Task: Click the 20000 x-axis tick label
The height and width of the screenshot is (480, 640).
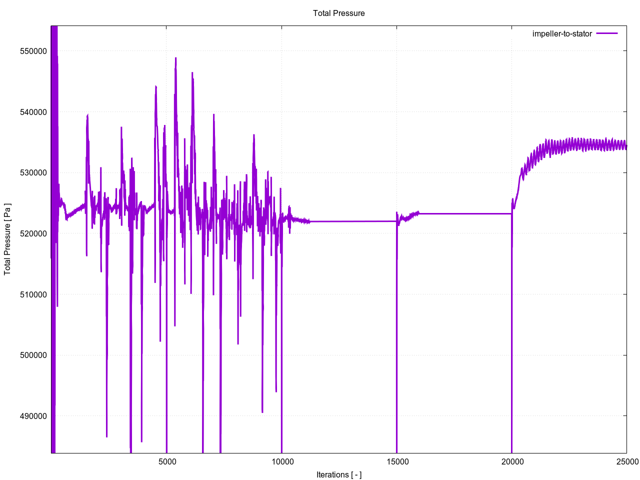Action: click(512, 461)
